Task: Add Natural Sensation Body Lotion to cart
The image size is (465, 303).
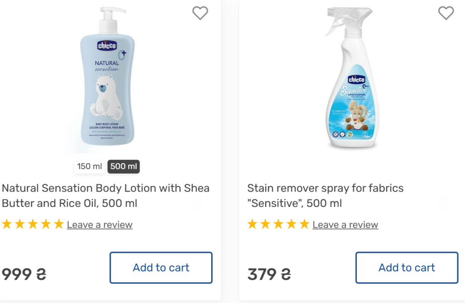Action: [161, 268]
